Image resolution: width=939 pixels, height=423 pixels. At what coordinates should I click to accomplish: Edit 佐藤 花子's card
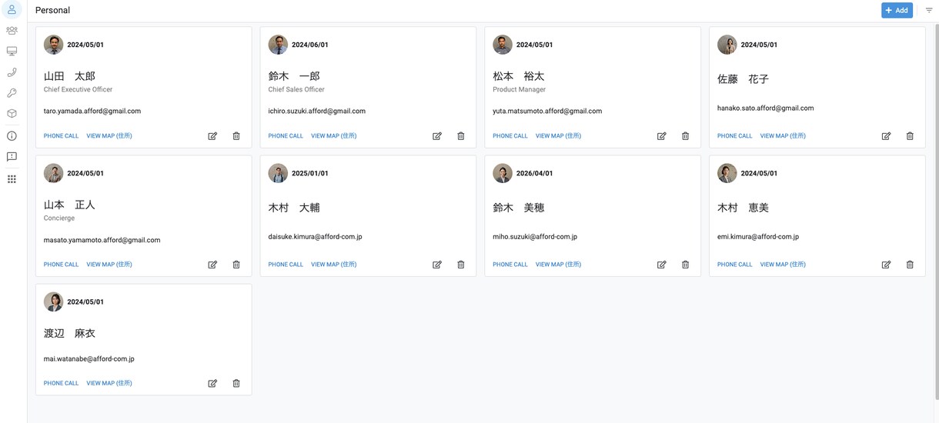tap(886, 136)
